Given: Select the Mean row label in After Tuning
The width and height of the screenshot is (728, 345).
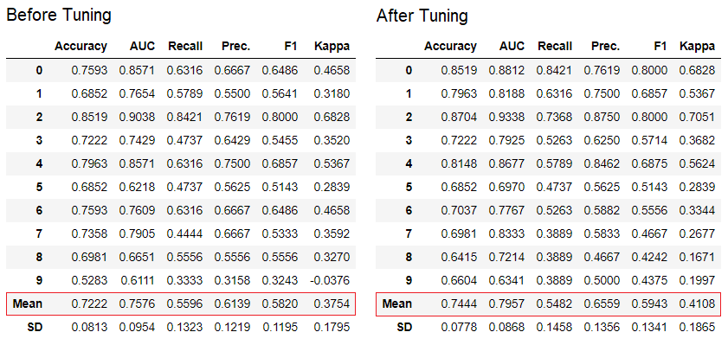Looking at the screenshot, I should tap(397, 303).
